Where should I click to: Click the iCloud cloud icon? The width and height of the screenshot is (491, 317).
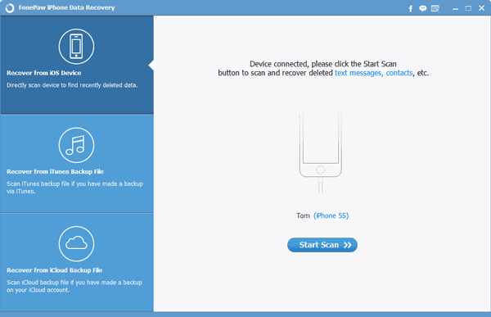coord(76,243)
